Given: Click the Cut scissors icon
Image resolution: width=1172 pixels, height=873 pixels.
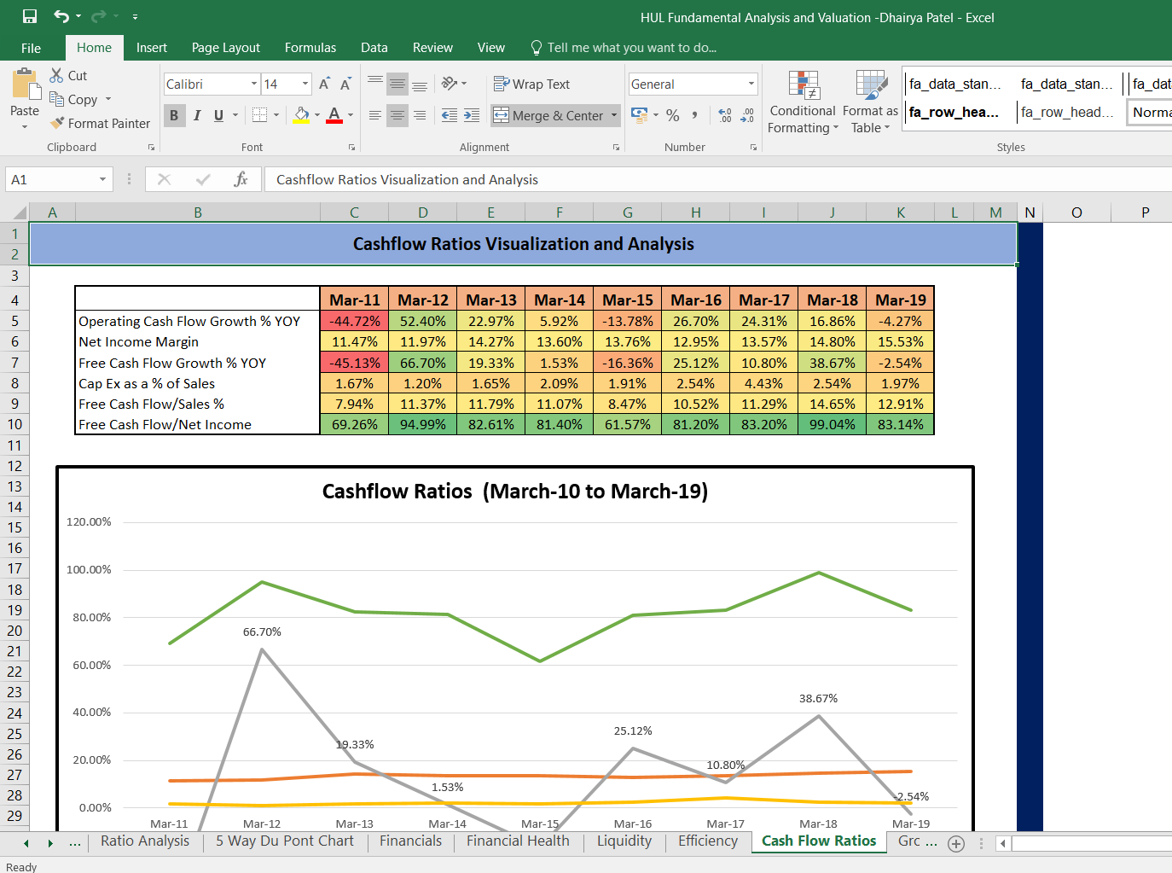Looking at the screenshot, I should 57,75.
